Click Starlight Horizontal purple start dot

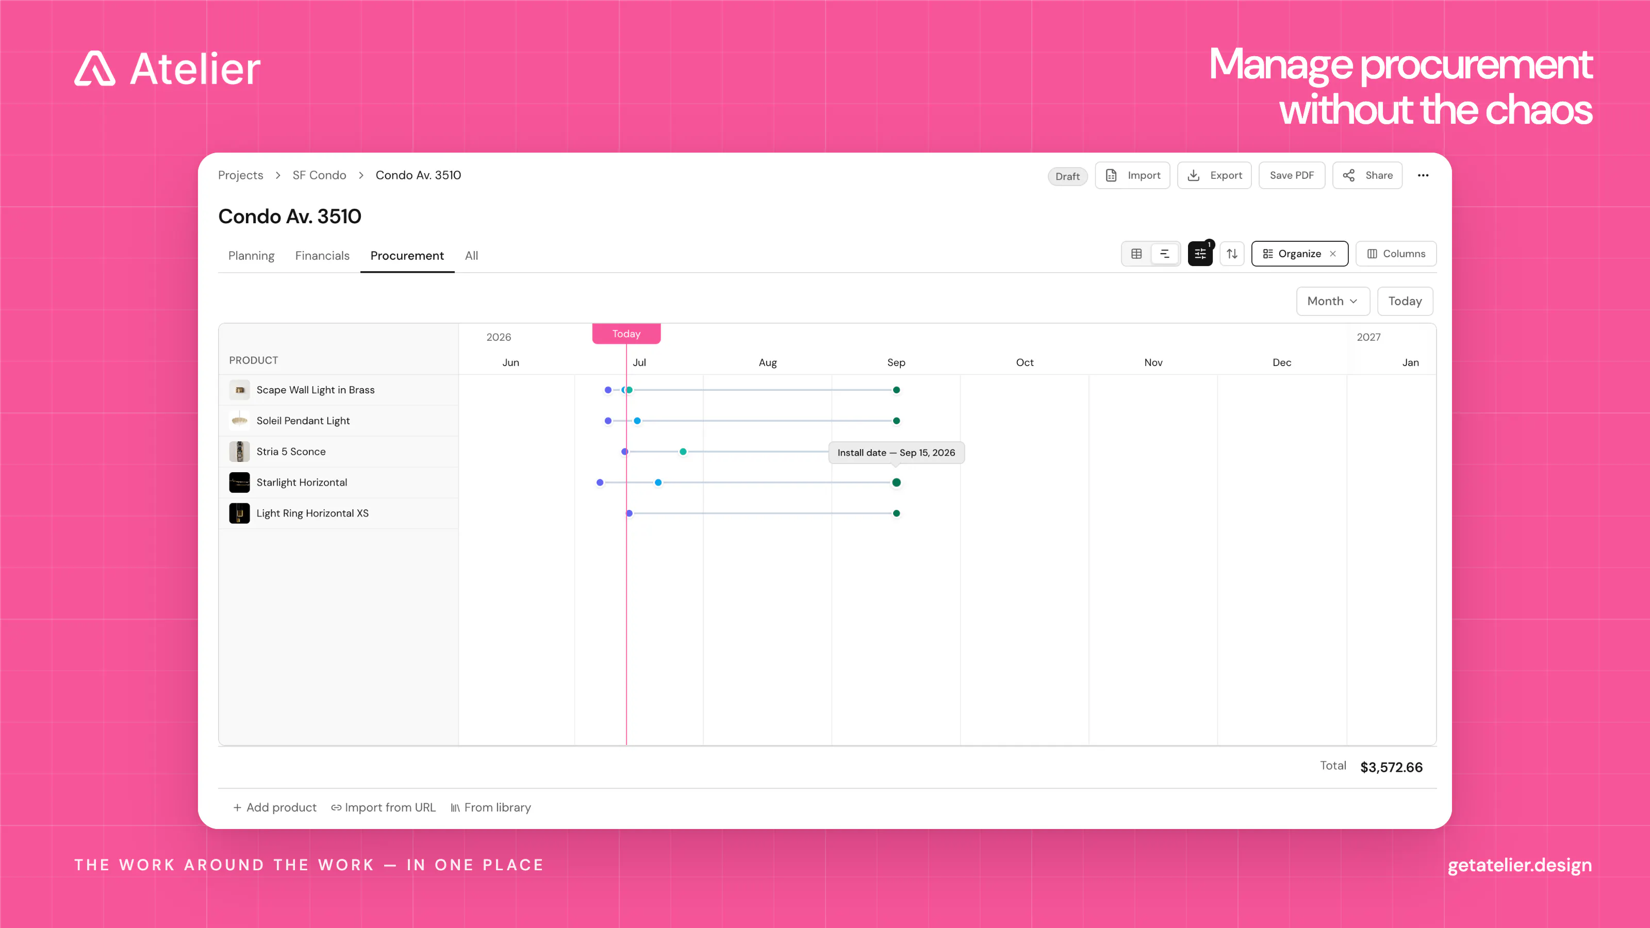[600, 482]
